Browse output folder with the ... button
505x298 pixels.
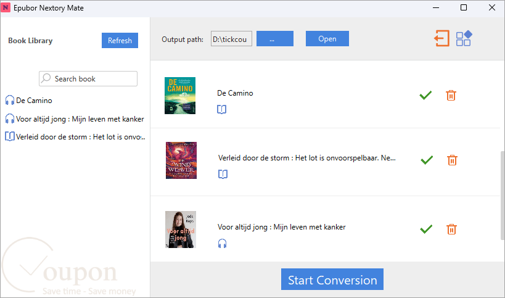pos(275,39)
